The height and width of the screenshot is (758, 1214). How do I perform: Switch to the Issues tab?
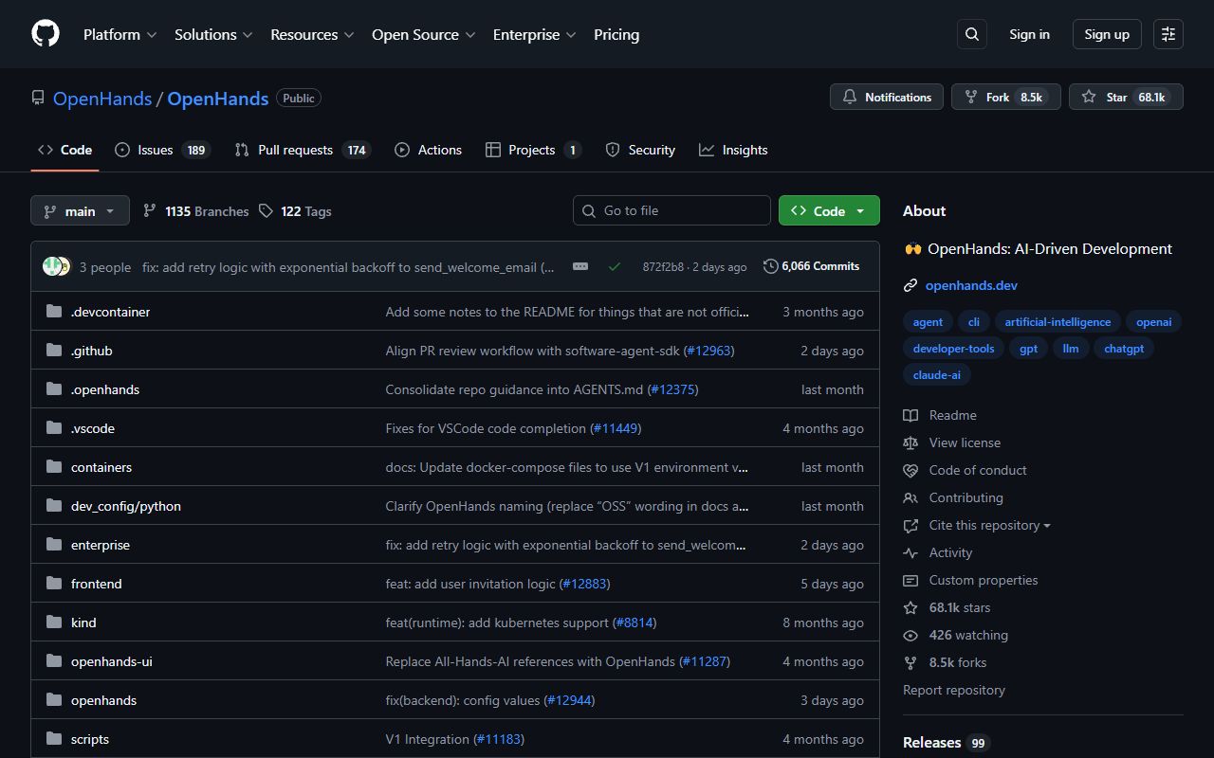(152, 149)
